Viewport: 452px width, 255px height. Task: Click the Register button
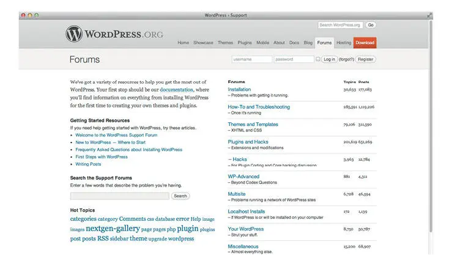pos(366,59)
